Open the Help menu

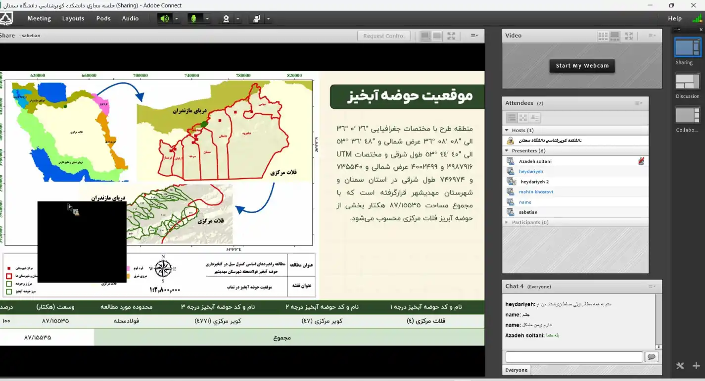click(x=675, y=18)
